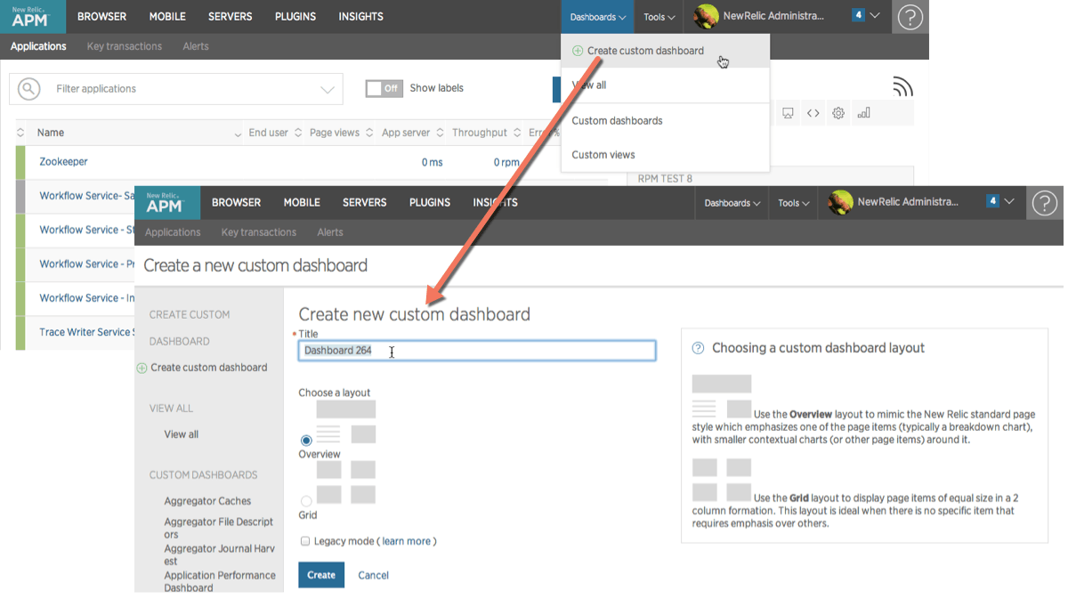This screenshot has height=608, width=1068.
Task: Open Aggregator Journal Harvest in the sidebar
Action: tap(219, 555)
